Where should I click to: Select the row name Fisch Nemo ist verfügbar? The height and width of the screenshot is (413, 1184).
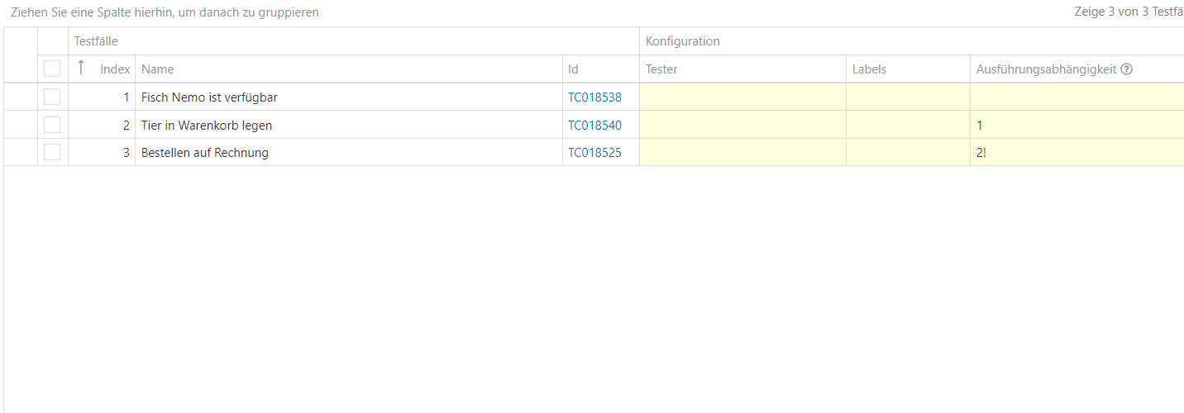click(209, 97)
